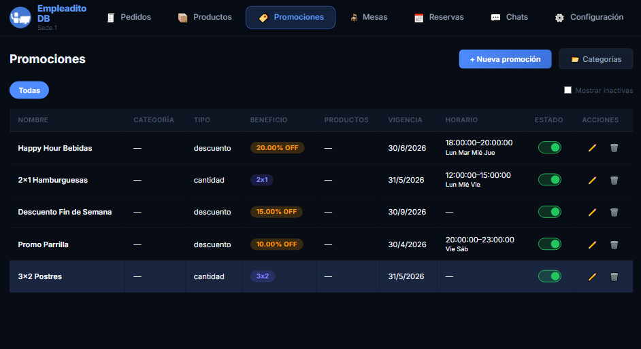The image size is (641, 349).
Task: Click the 20.00% OFF benefit badge
Action: tap(277, 148)
